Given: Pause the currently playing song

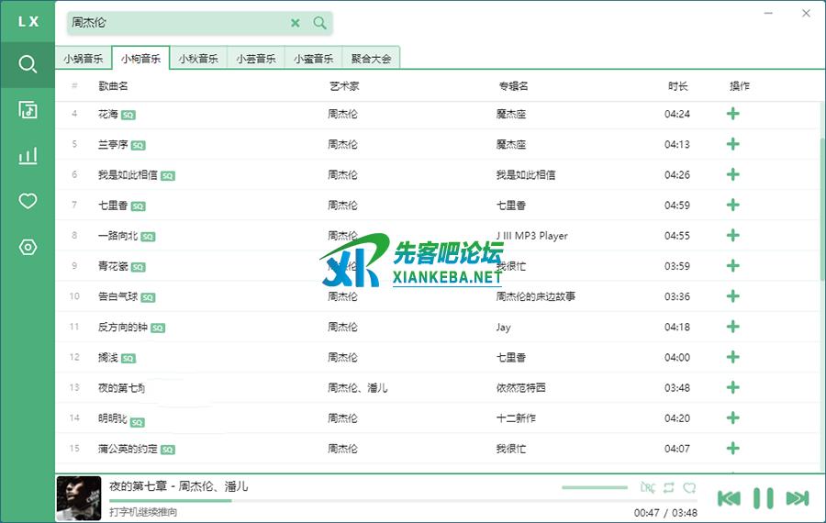Looking at the screenshot, I should (763, 498).
